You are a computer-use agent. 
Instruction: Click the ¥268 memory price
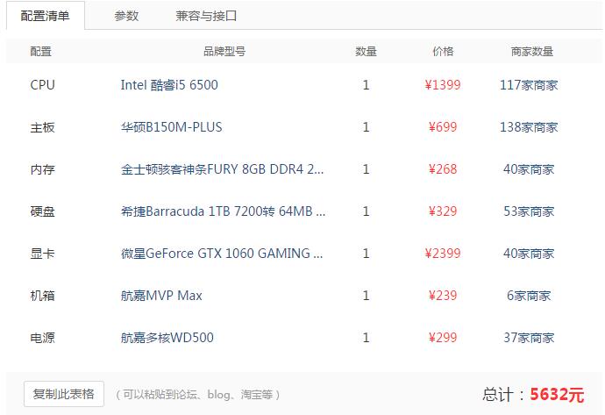443,169
